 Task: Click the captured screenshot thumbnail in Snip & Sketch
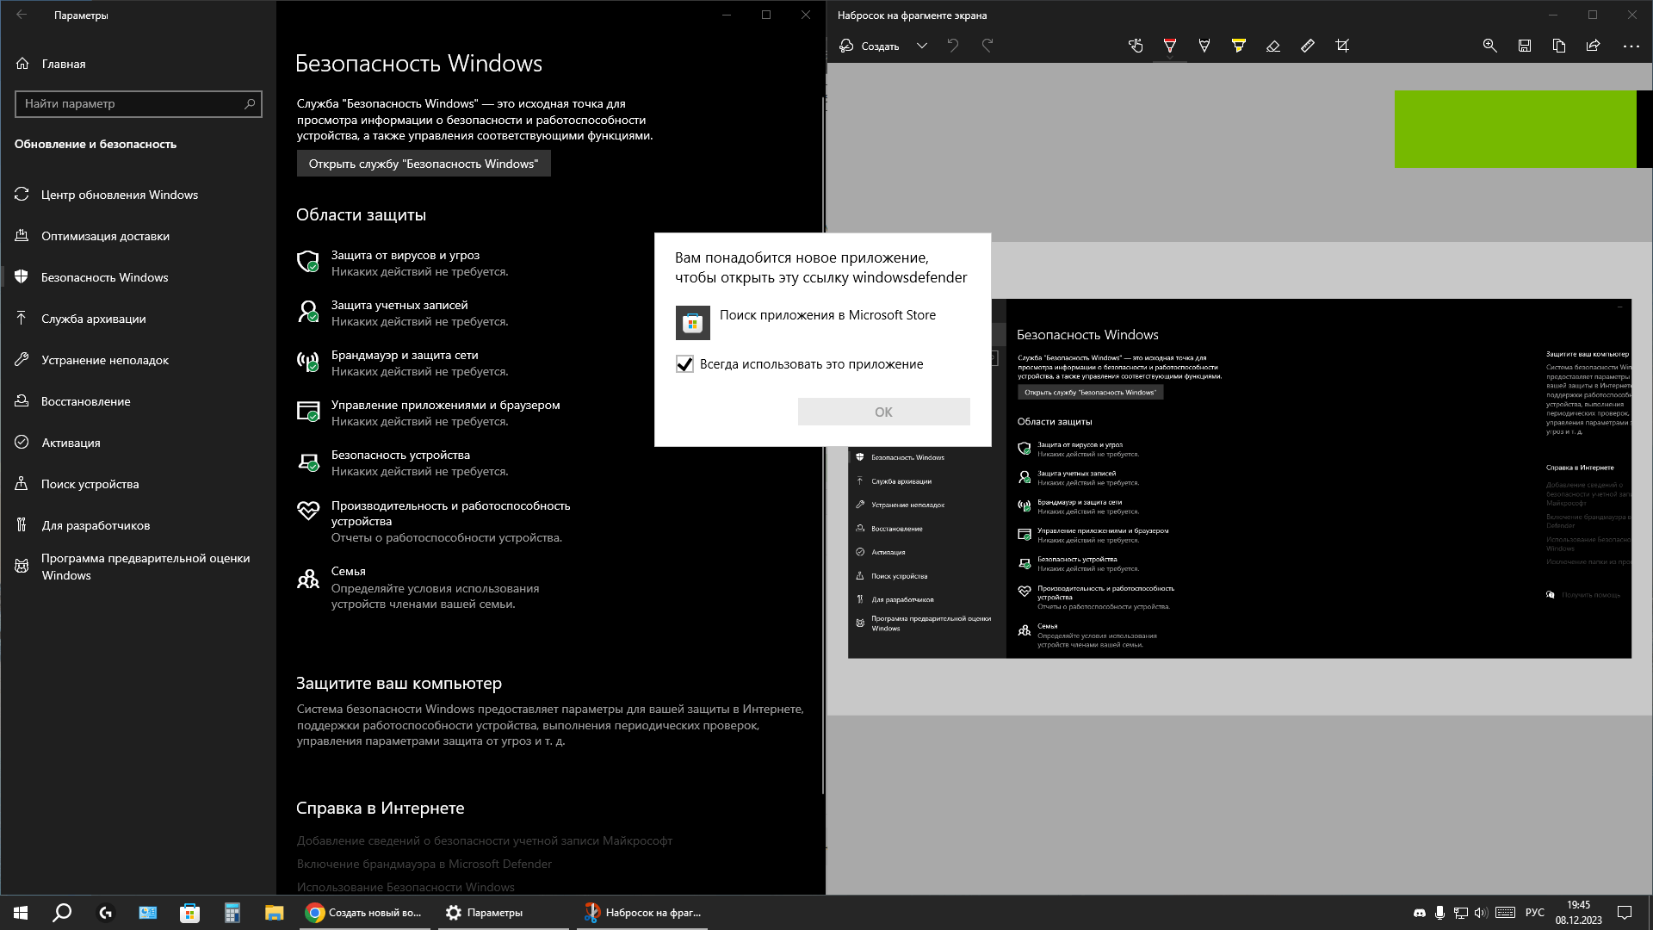1239,479
